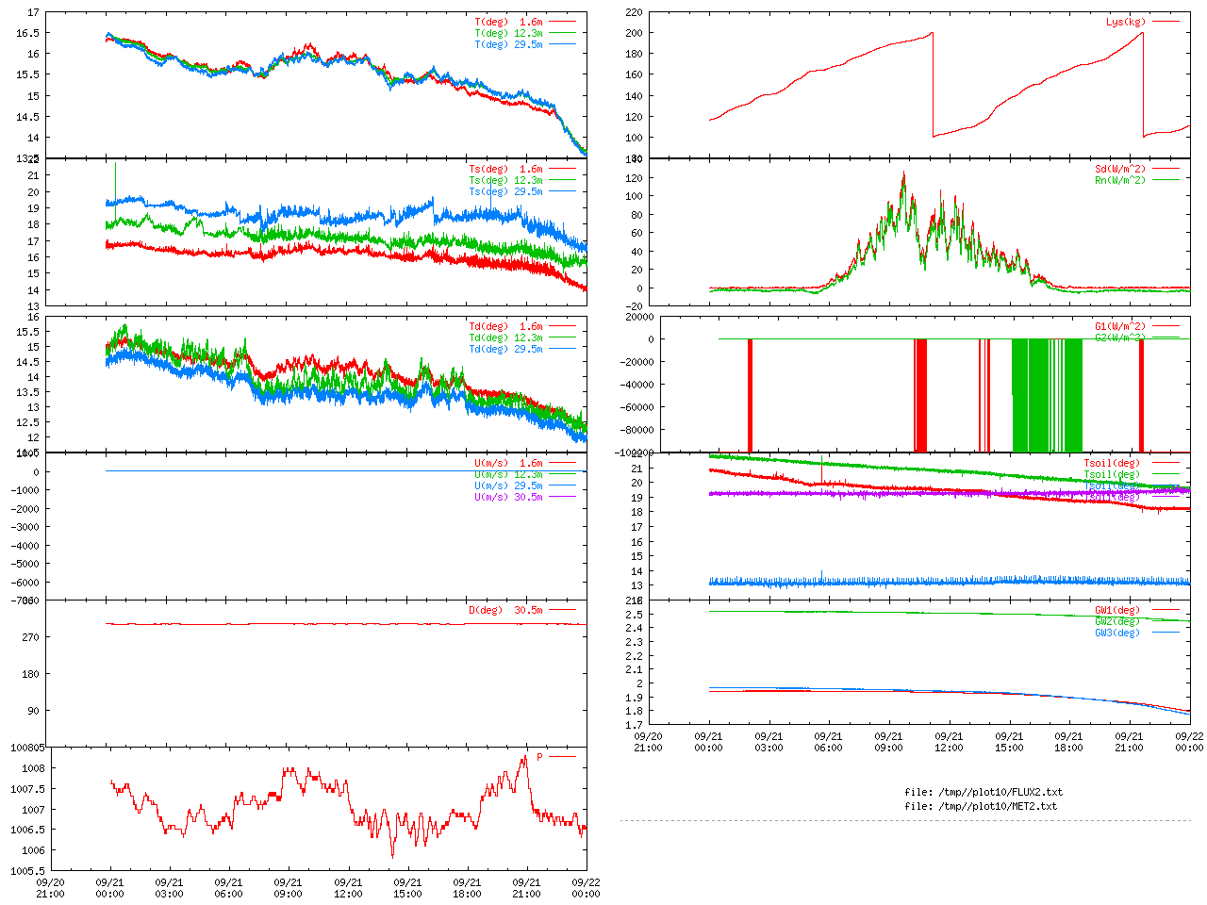Click the U(m/s) 30.5m legend text
The image size is (1207, 905).
[509, 497]
